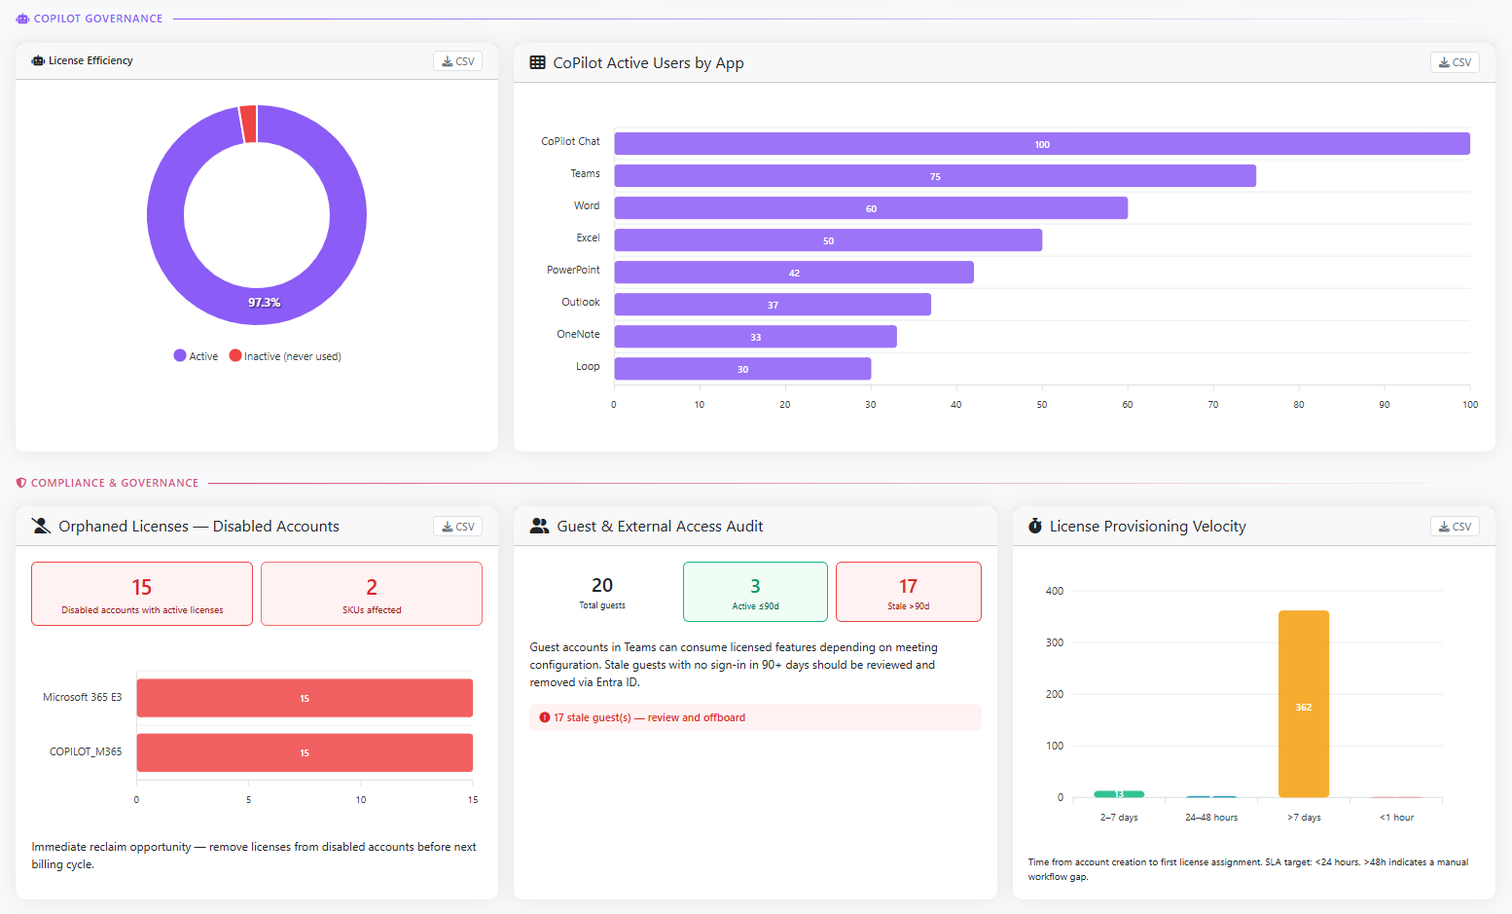Select the Excel bar showing 50
Viewport: 1512px width, 914px height.
click(828, 240)
